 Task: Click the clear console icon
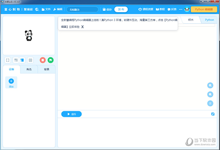pyautogui.click(x=213, y=114)
